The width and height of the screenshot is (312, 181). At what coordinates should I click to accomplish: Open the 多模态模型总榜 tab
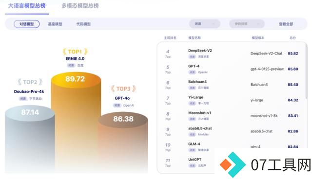pos(80,5)
